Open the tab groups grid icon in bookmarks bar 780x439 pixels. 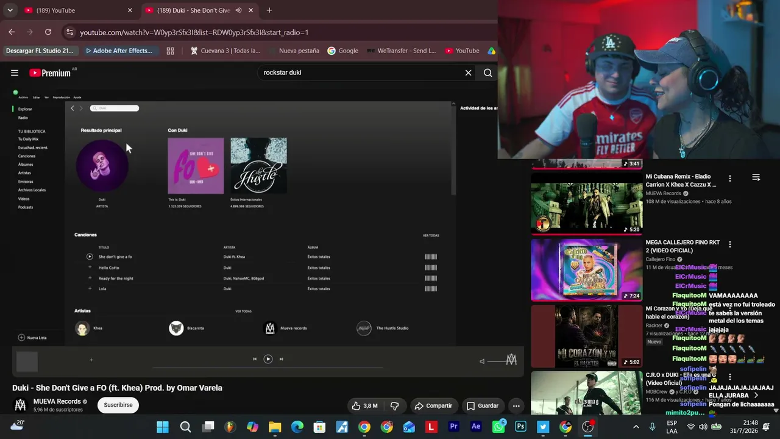(x=171, y=51)
